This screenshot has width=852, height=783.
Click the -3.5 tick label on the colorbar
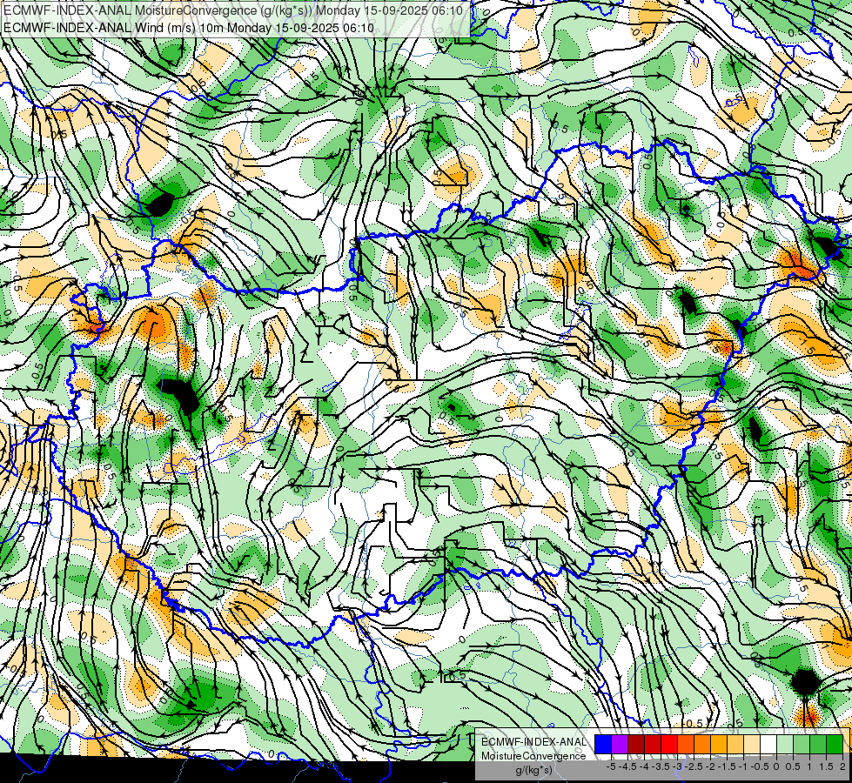pyautogui.click(x=661, y=766)
